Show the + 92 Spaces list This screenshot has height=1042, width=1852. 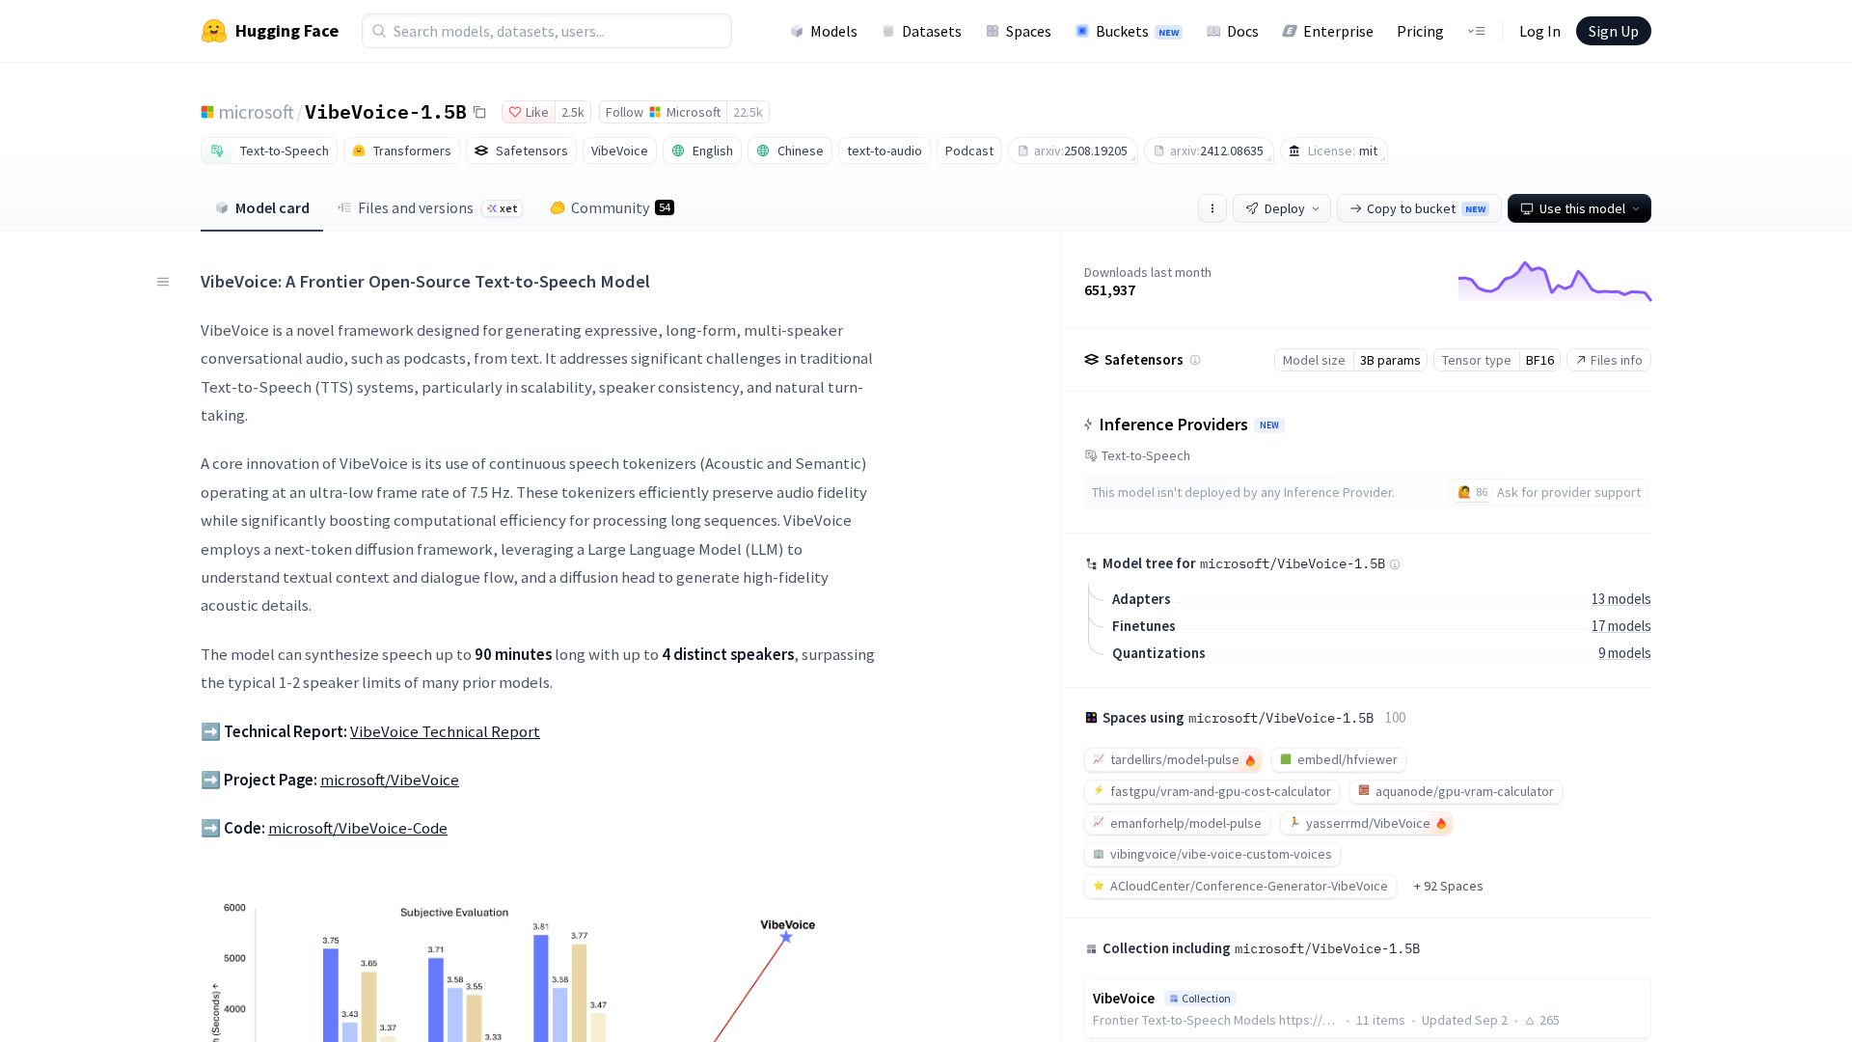[x=1448, y=886]
